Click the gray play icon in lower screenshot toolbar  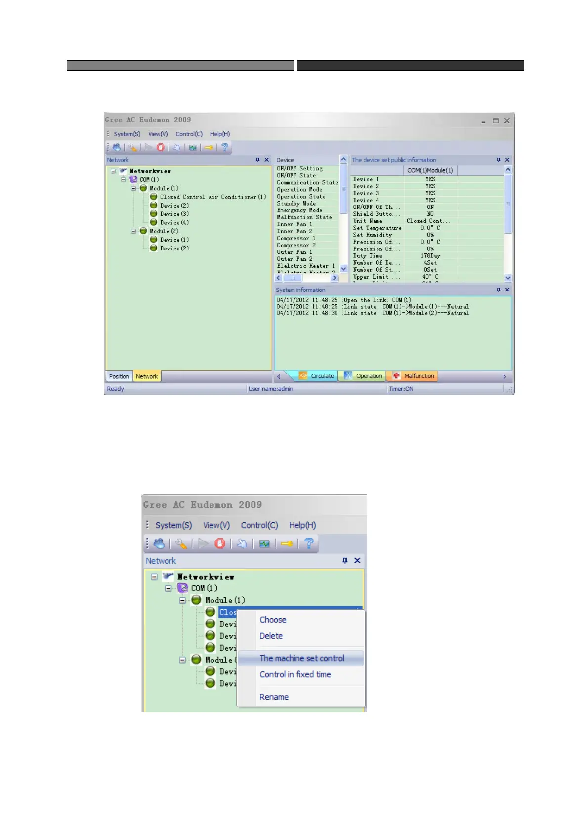tap(203, 543)
